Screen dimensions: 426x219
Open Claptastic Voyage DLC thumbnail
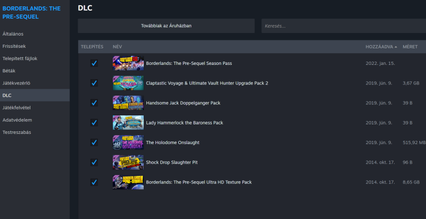128,83
